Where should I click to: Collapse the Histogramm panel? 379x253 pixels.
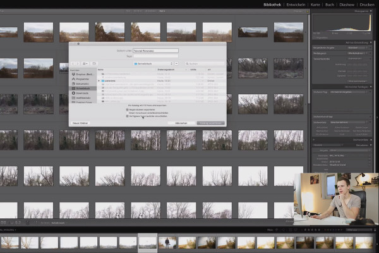coord(371,11)
